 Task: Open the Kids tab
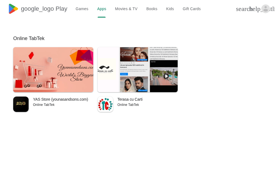pyautogui.click(x=170, y=9)
